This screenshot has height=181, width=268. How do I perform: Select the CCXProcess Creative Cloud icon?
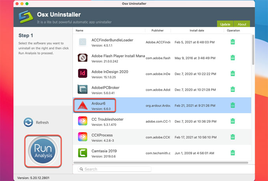point(82,137)
